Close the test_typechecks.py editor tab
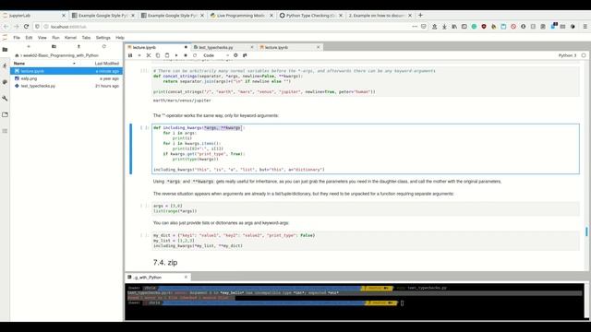 point(252,47)
